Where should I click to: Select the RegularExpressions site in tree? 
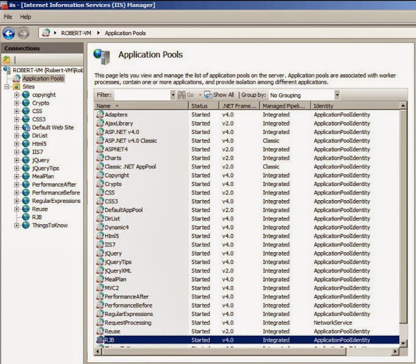(x=57, y=201)
